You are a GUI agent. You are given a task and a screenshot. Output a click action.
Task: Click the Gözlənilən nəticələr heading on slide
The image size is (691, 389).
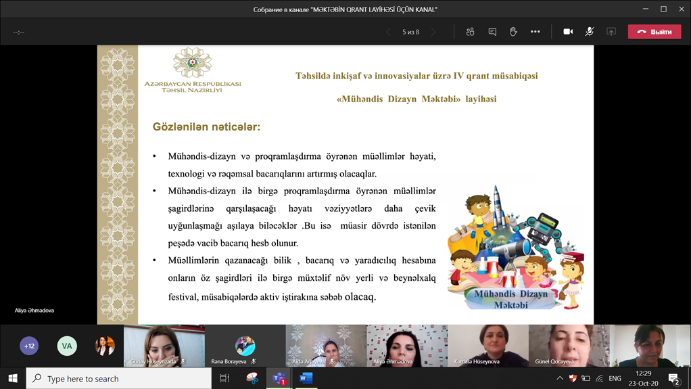pos(206,127)
